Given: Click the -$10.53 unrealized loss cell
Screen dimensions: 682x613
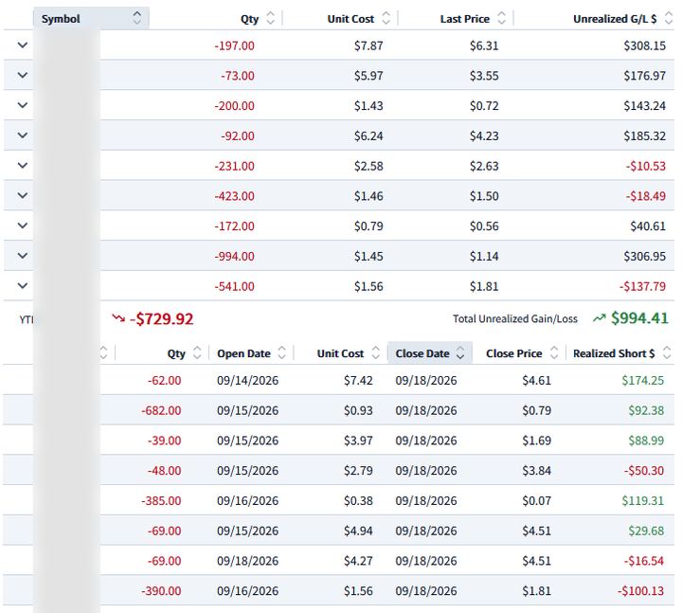Looking at the screenshot, I should click(x=645, y=166).
